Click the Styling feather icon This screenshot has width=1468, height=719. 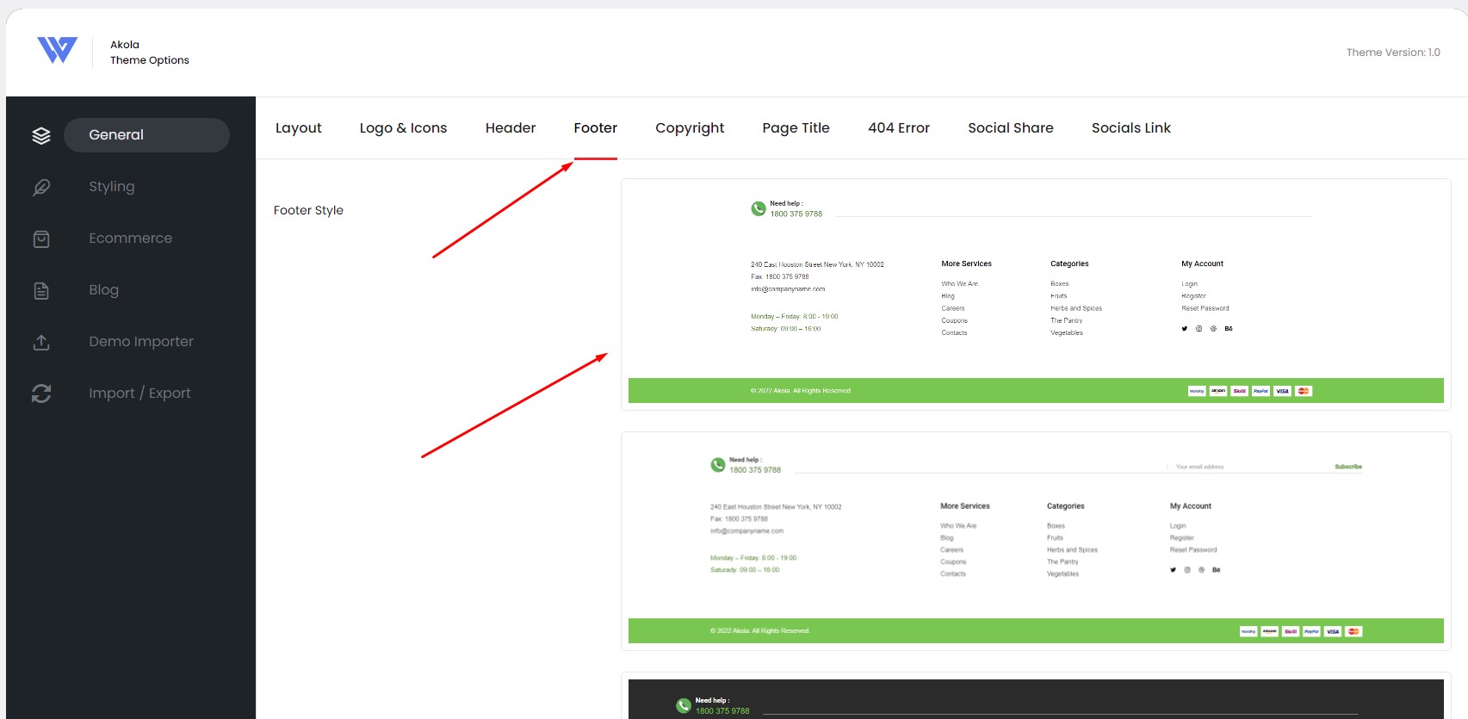tap(41, 187)
